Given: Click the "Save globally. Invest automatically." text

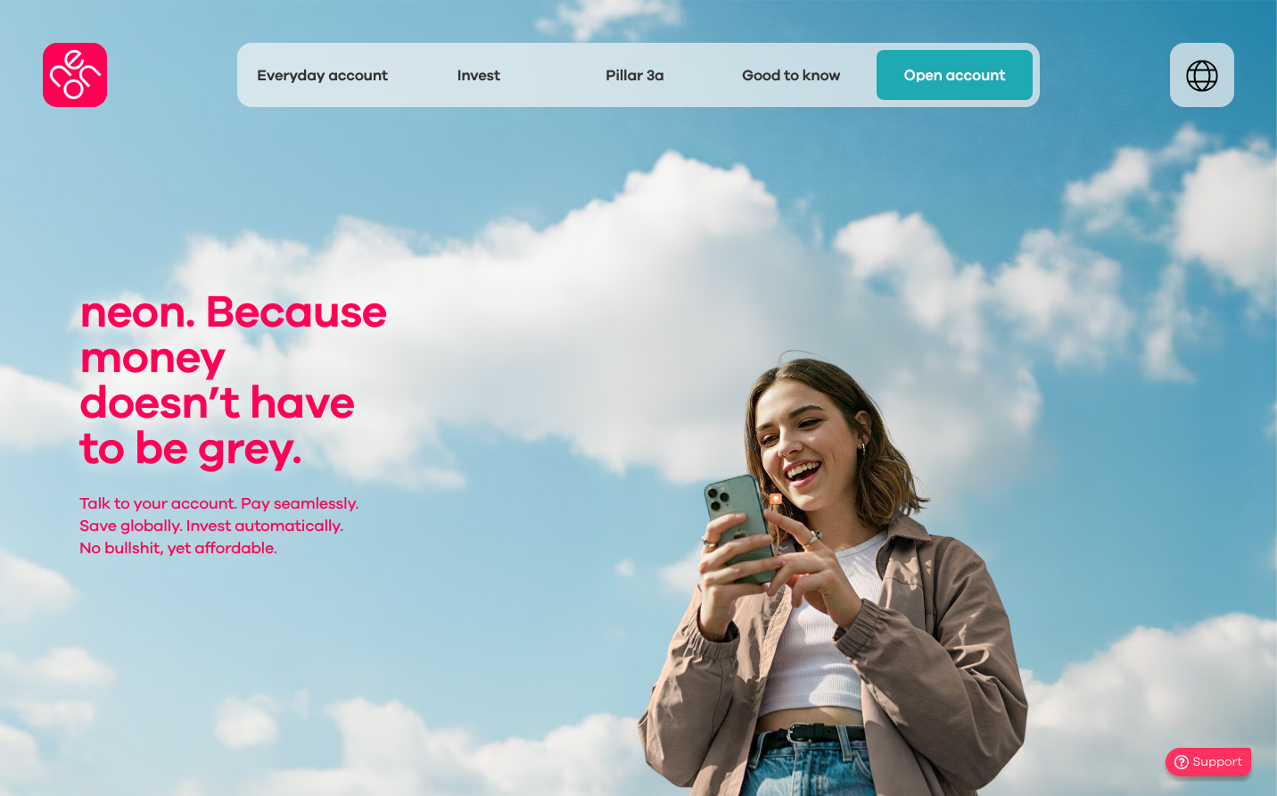Looking at the screenshot, I should coord(211,526).
